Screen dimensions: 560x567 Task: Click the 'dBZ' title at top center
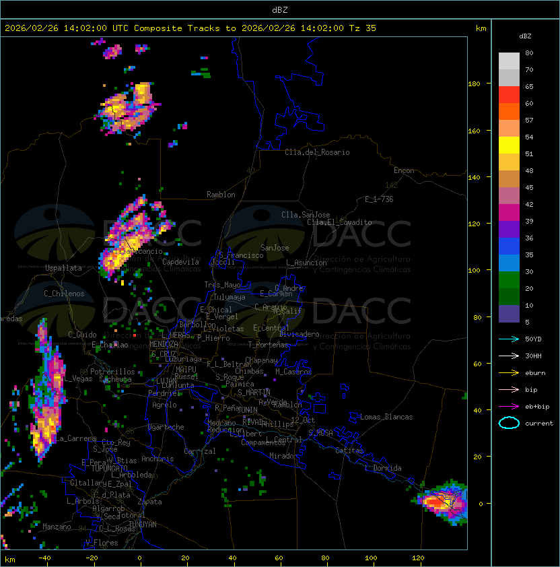(280, 9)
